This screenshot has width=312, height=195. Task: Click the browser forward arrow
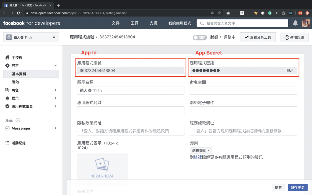coord(12,13)
